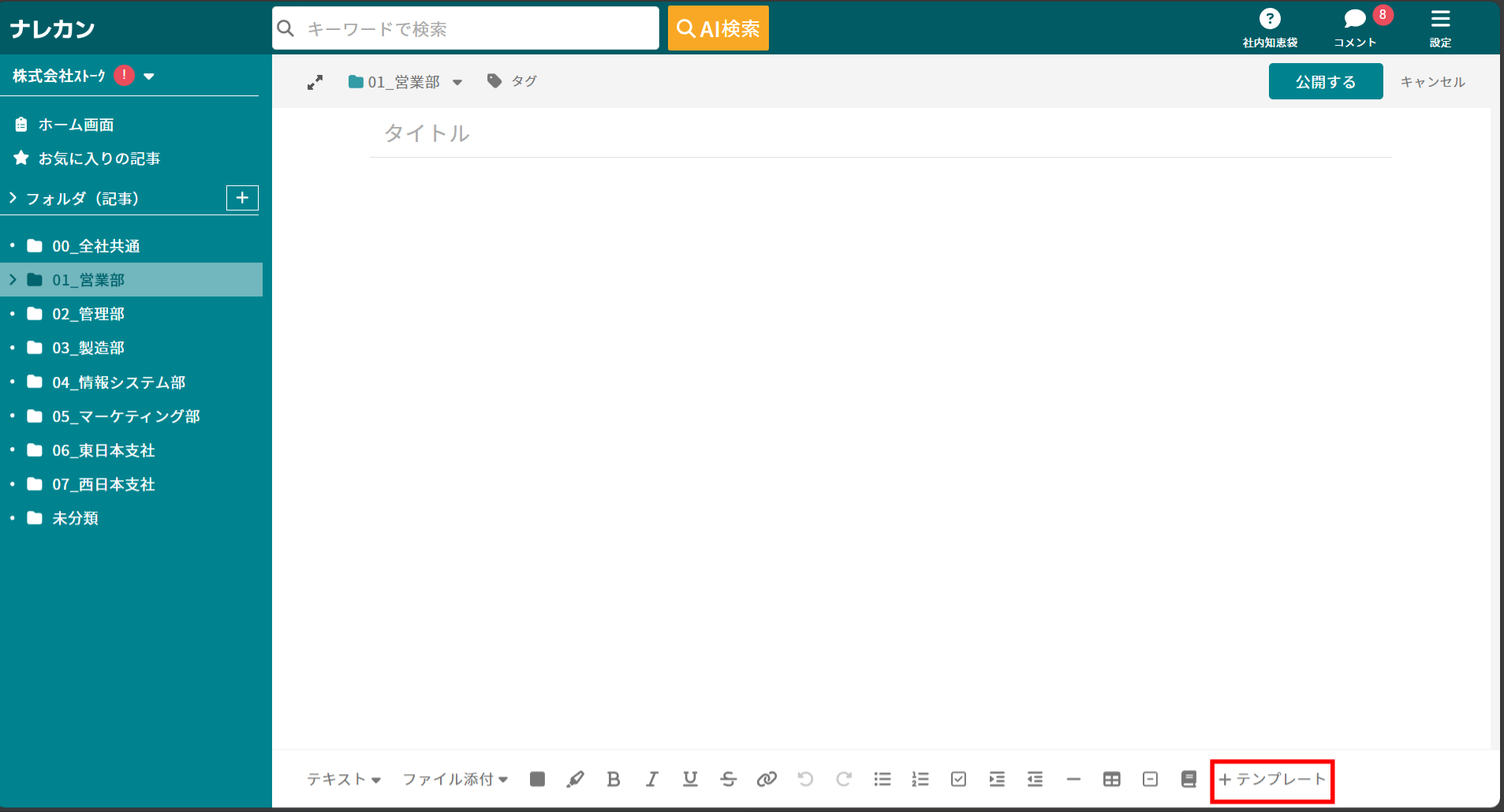Click the bulleted list icon
This screenshot has width=1504, height=812.
[x=882, y=779]
